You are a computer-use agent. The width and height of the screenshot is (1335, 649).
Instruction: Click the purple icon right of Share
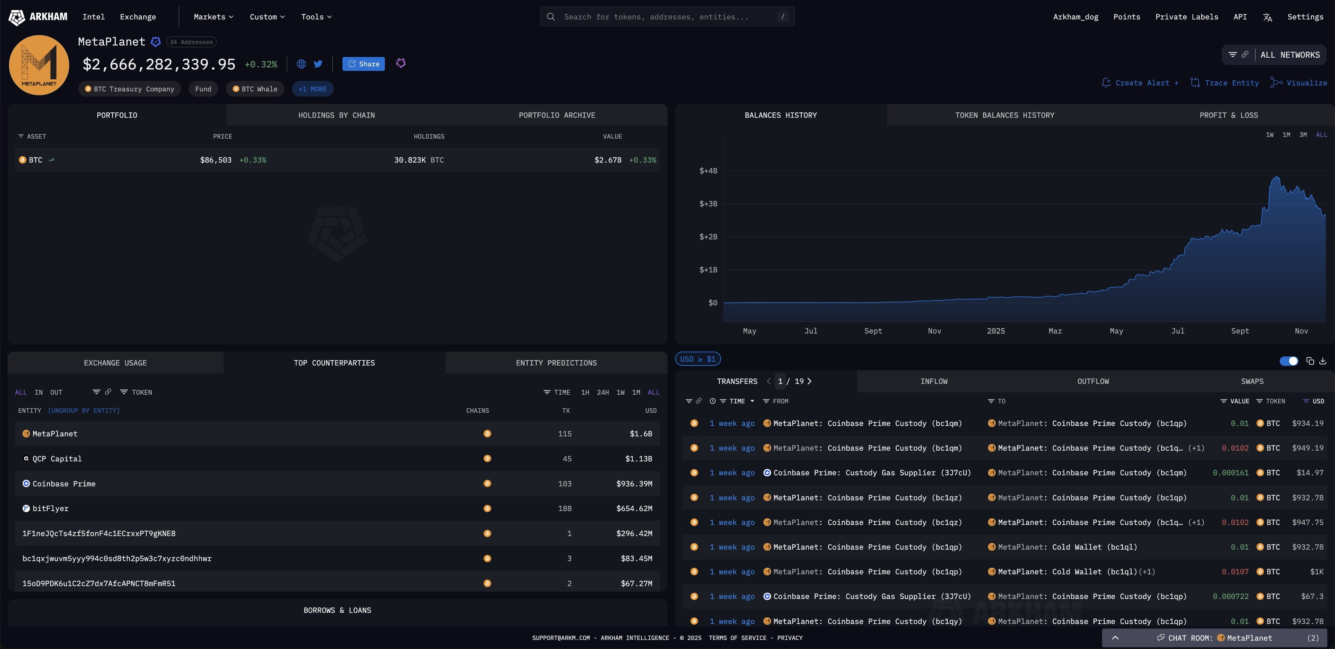400,64
